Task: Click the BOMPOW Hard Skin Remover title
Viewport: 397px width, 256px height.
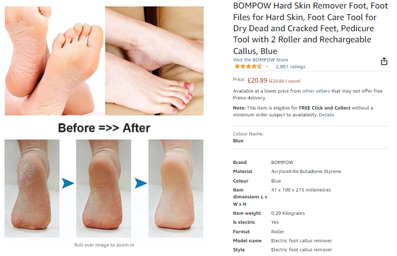Action: pos(310,29)
